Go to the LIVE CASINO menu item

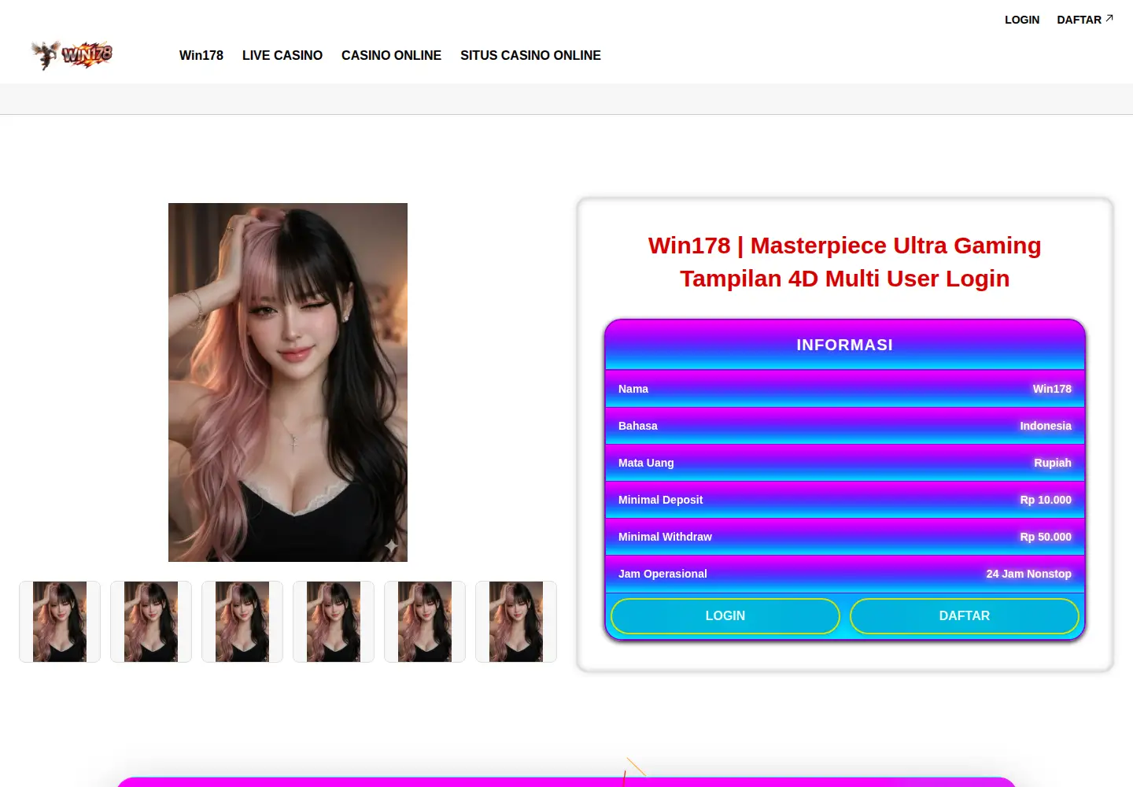click(282, 55)
